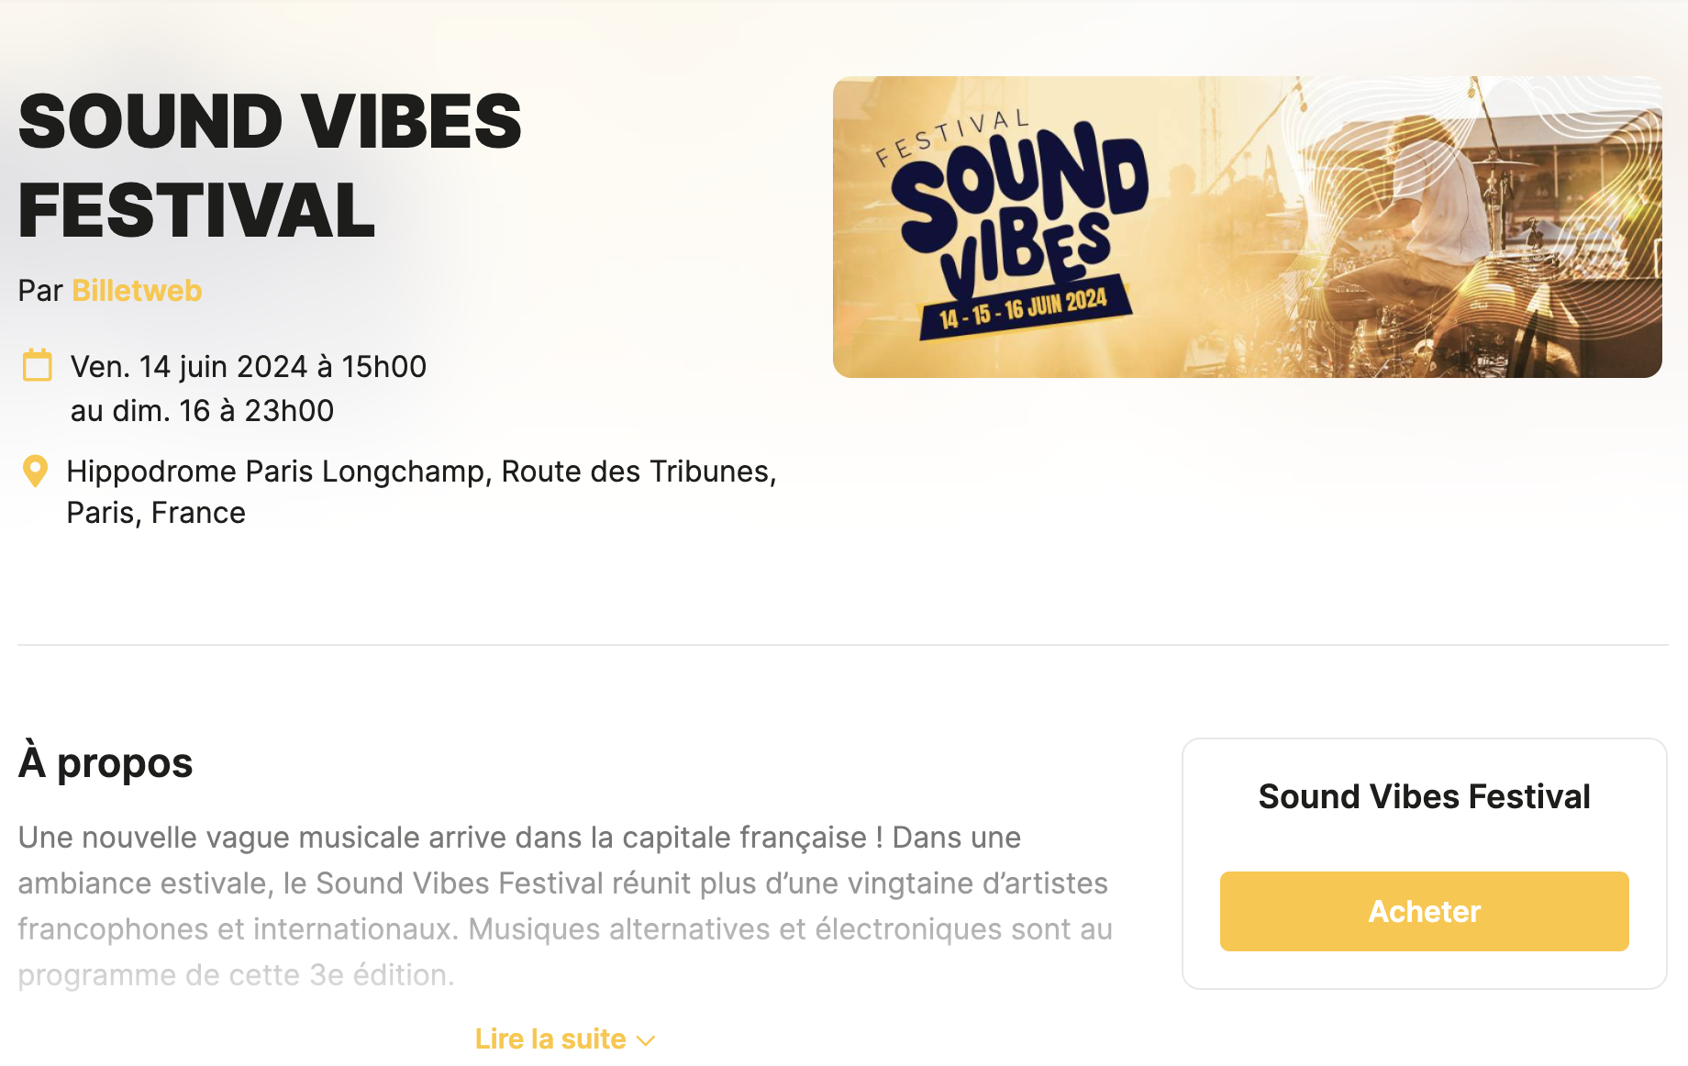
Task: Click the Par label before Billetweb
Action: pos(40,291)
